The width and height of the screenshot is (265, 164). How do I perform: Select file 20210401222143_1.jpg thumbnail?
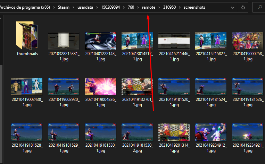(100, 41)
